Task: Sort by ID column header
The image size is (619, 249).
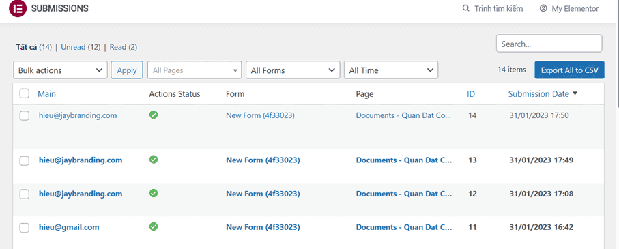Action: pyautogui.click(x=471, y=94)
